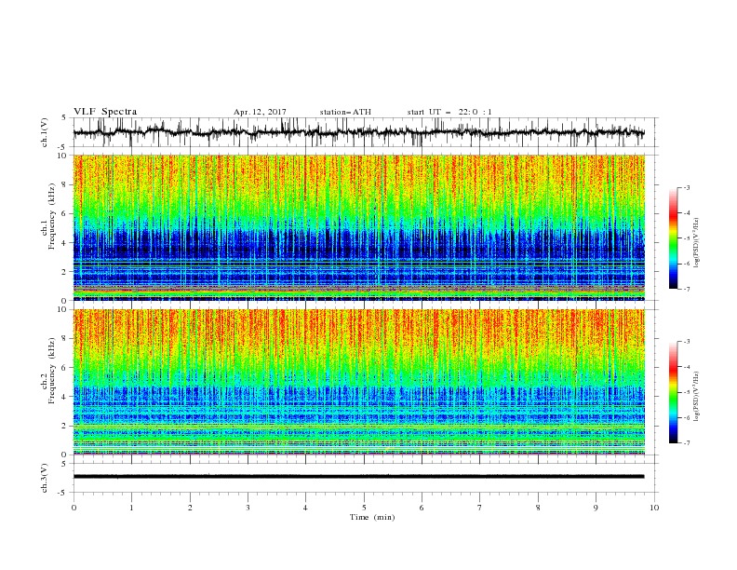Click the log(PSD) label beside ch.1 colorbar
This screenshot has width=737, height=570.
696,243
